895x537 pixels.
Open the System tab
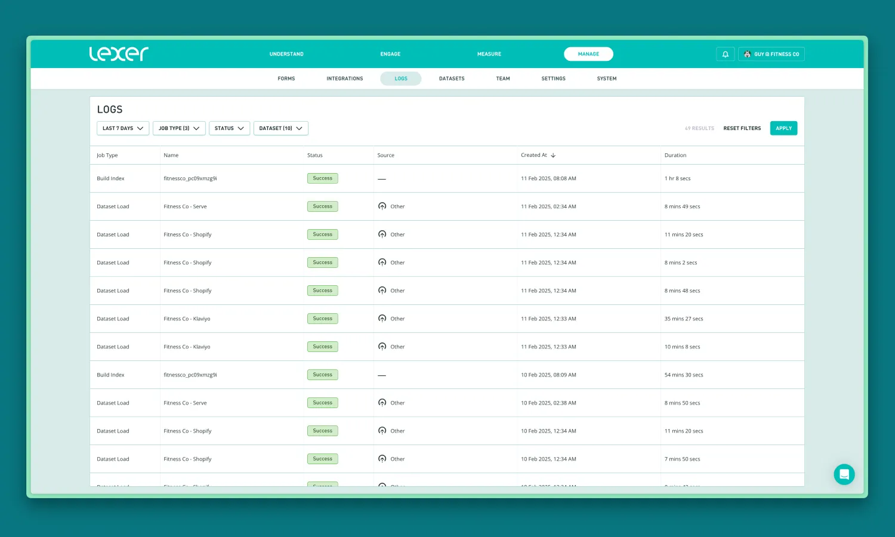pos(607,79)
